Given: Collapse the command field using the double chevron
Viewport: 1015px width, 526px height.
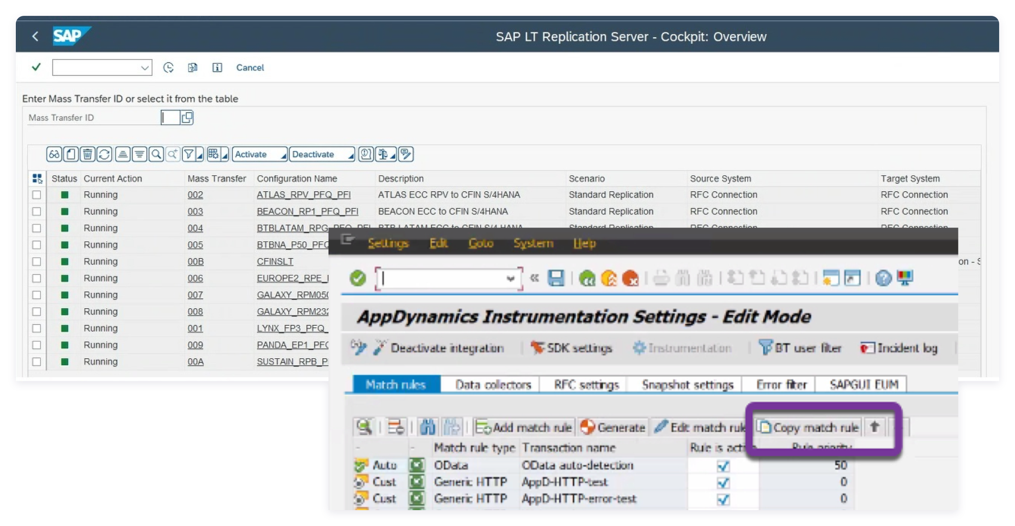Looking at the screenshot, I should coord(534,278).
